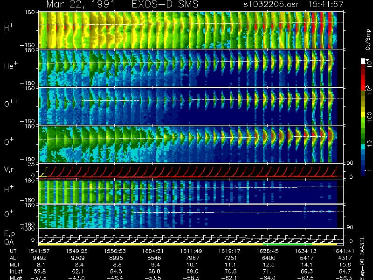Click UT value "1604:21"

coord(153,251)
